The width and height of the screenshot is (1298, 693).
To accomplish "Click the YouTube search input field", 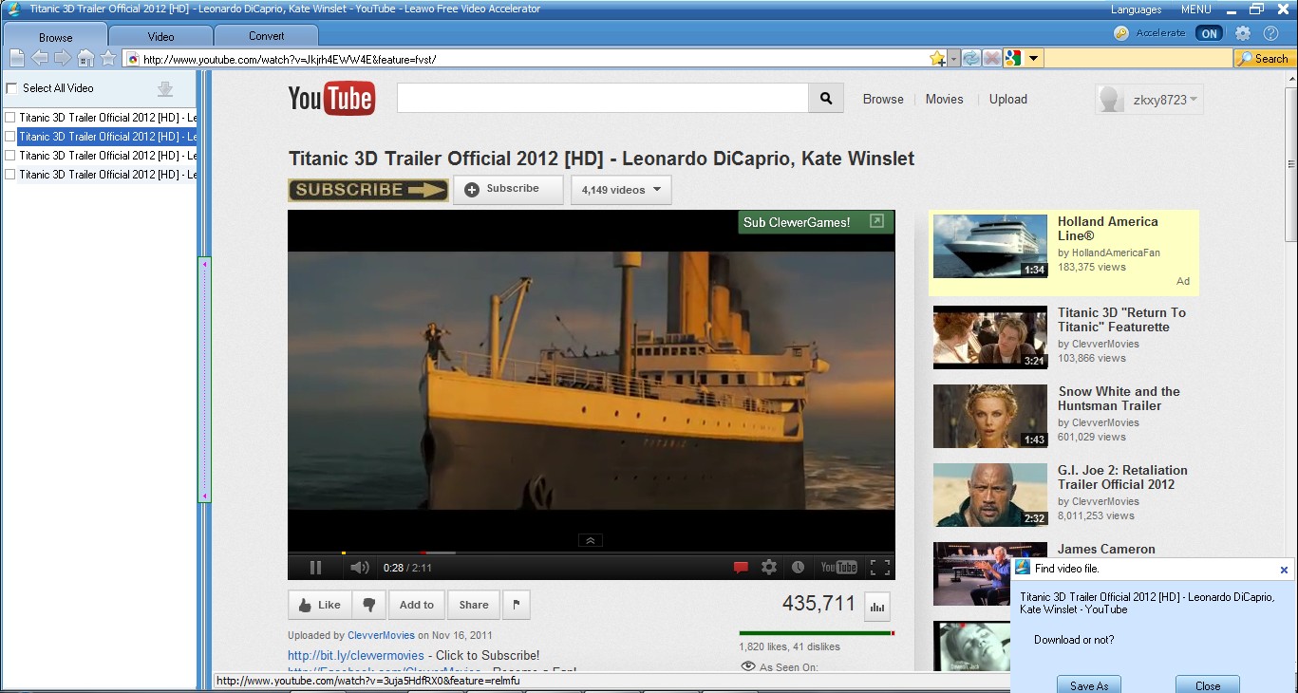I will [x=603, y=99].
